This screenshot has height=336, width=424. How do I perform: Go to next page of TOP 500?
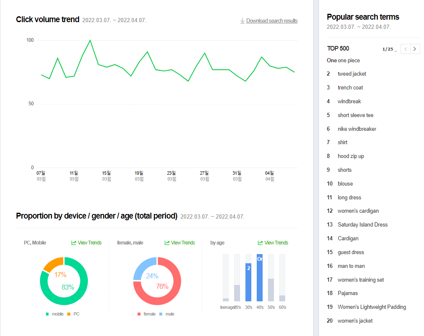click(x=414, y=49)
